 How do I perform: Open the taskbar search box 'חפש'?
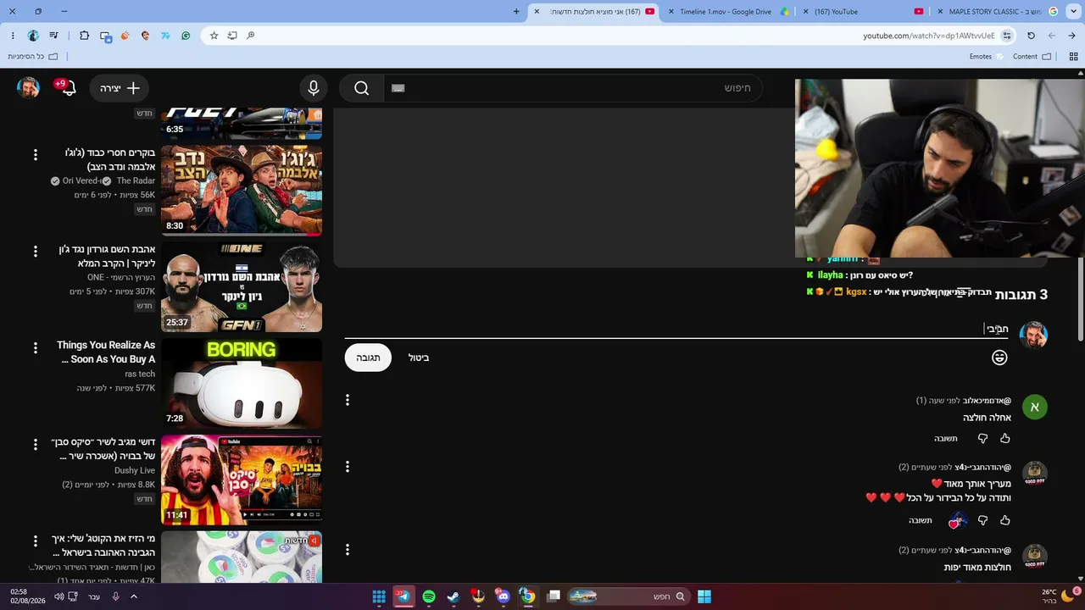(627, 596)
